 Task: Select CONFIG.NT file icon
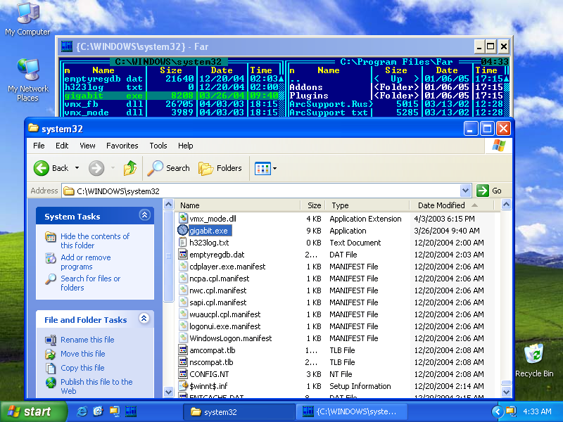click(183, 374)
